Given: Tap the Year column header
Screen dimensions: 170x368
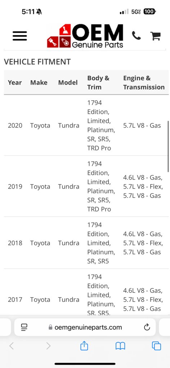Looking at the screenshot, I should pyautogui.click(x=14, y=83).
